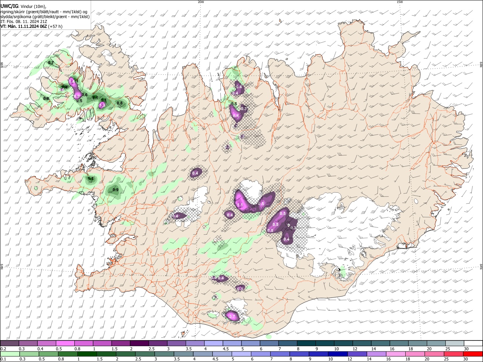Click the '0.8' precipitation value on green patch
Screen dimensions: 483x362
pyautogui.click(x=120, y=103)
